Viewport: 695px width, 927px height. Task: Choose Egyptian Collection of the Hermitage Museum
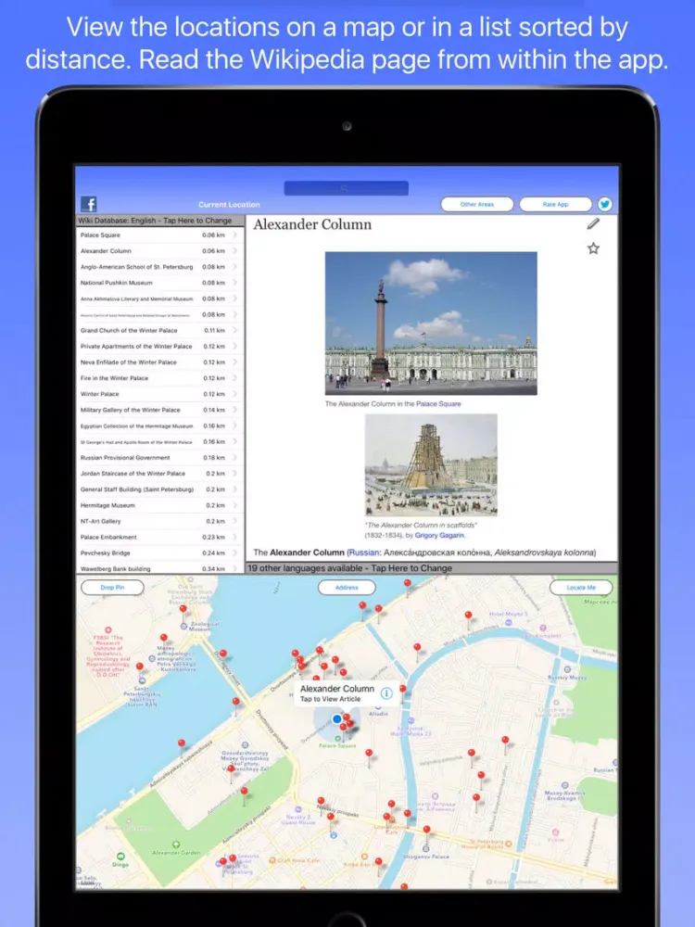click(160, 426)
